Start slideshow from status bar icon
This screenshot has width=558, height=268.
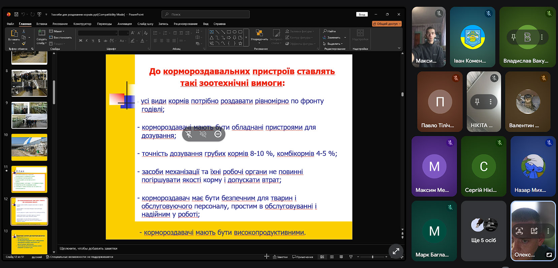click(x=351, y=257)
